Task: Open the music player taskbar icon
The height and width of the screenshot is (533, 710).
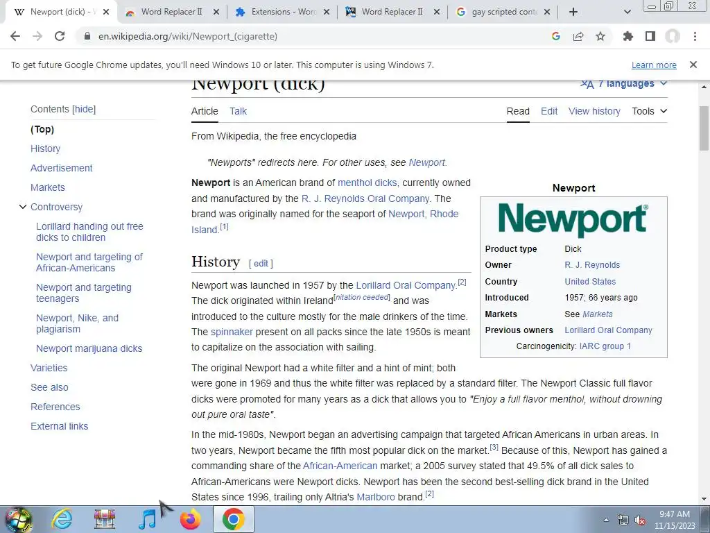Action: [147, 519]
